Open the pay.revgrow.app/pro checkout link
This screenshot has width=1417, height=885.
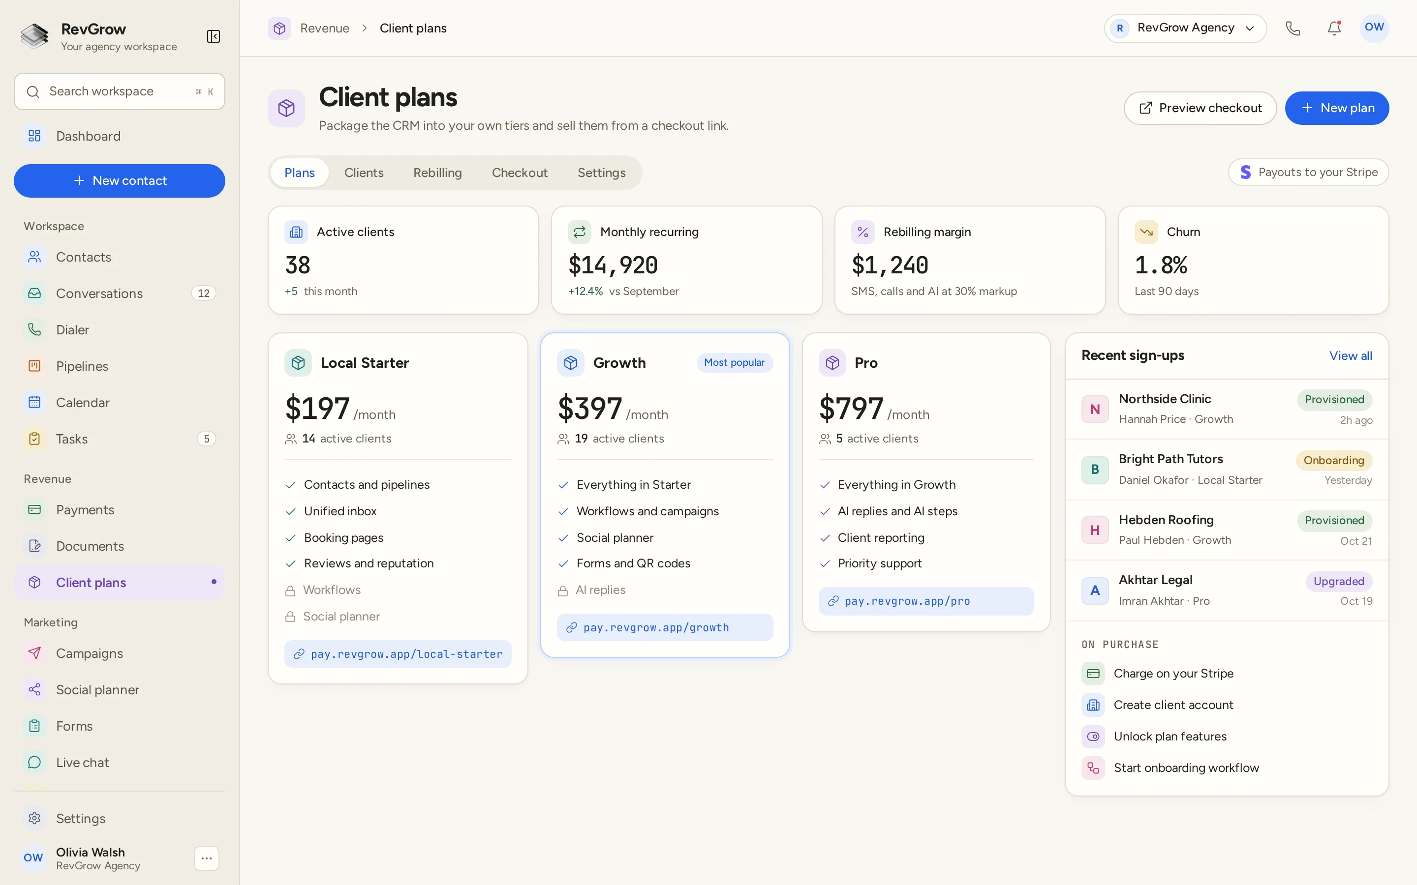coord(926,601)
